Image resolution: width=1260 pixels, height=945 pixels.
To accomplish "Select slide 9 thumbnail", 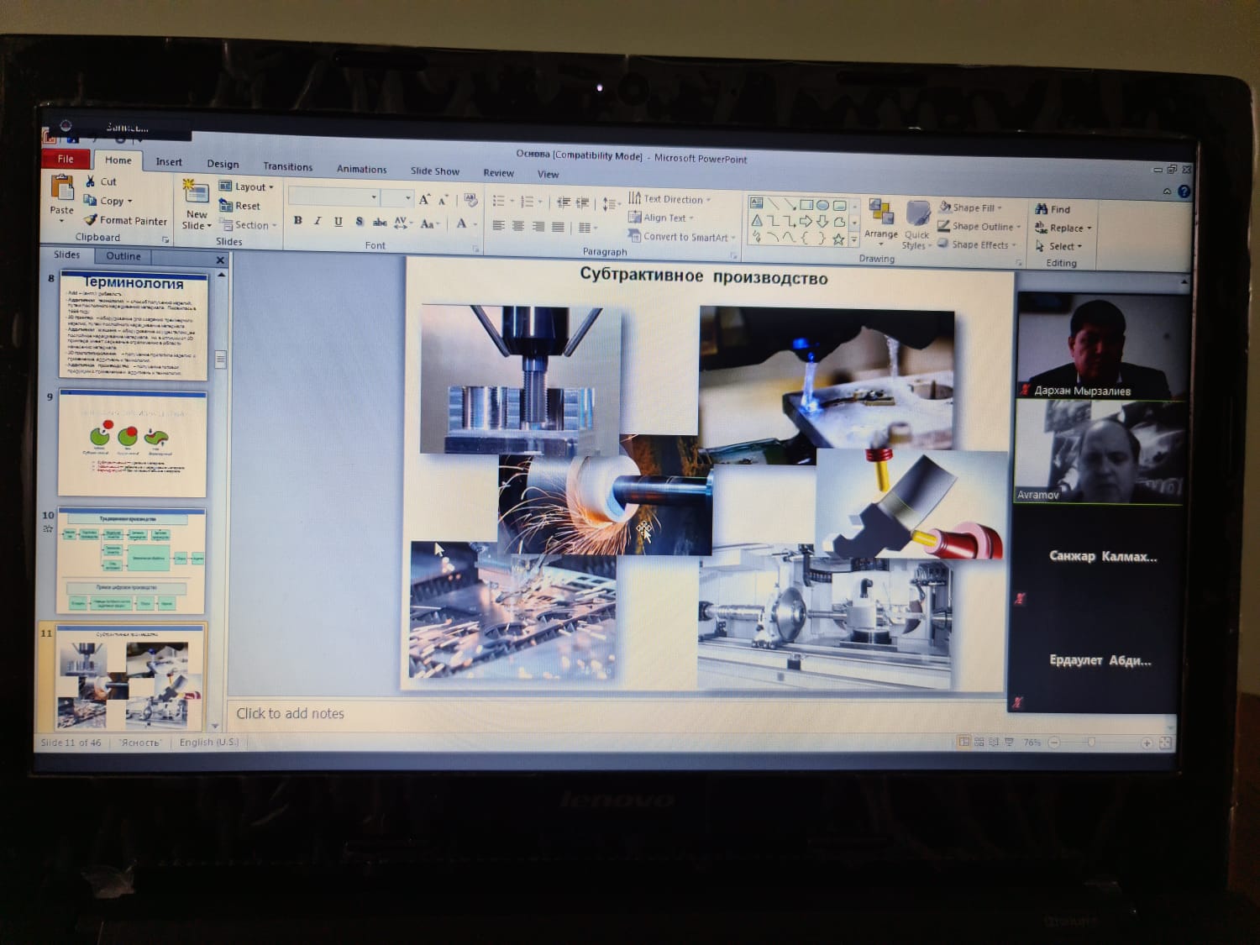I will 132,444.
